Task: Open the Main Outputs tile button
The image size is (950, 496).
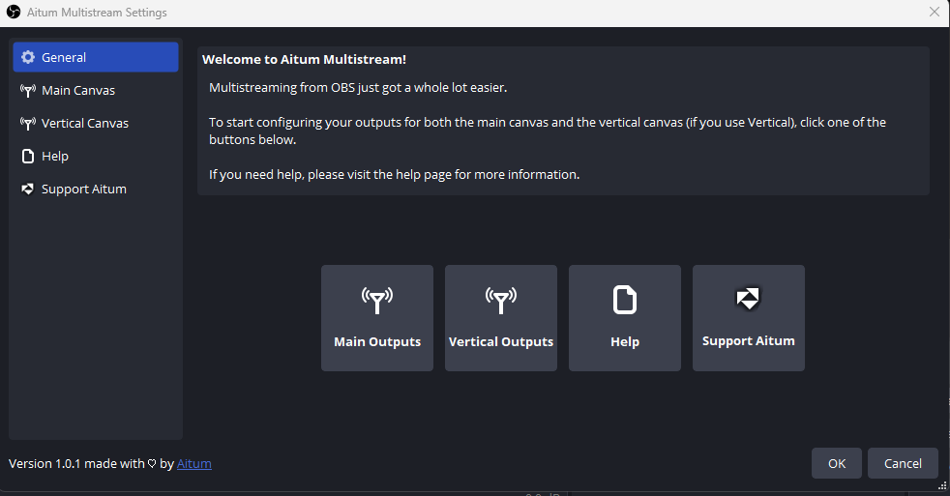Action: tap(377, 318)
